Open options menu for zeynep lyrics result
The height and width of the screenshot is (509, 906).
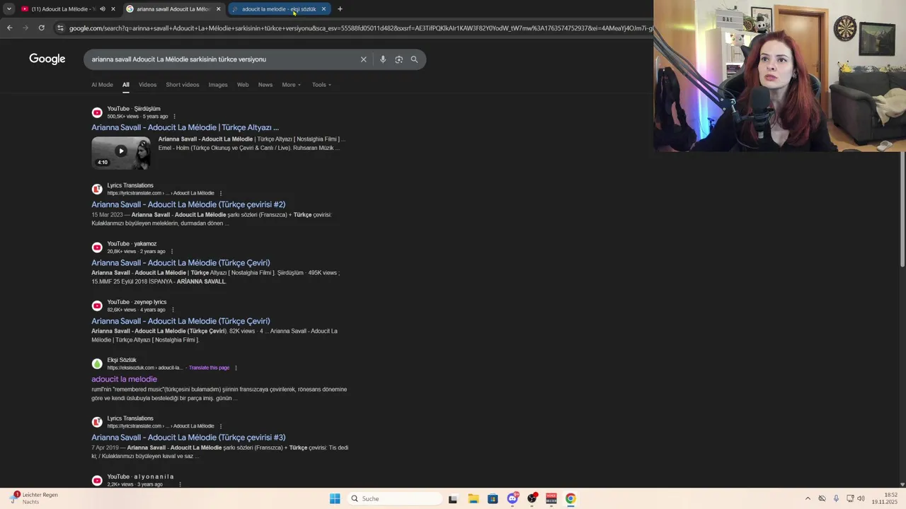(172, 310)
